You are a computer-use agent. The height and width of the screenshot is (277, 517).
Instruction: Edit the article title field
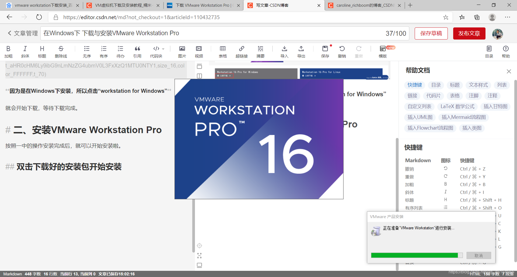point(225,33)
